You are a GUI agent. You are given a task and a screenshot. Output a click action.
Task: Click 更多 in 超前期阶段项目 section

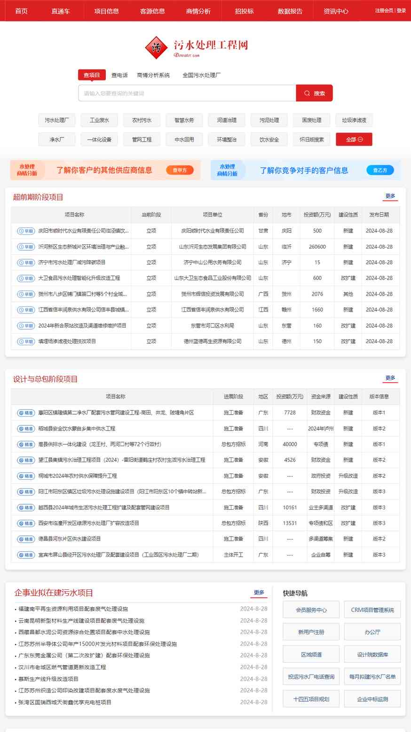coord(390,196)
